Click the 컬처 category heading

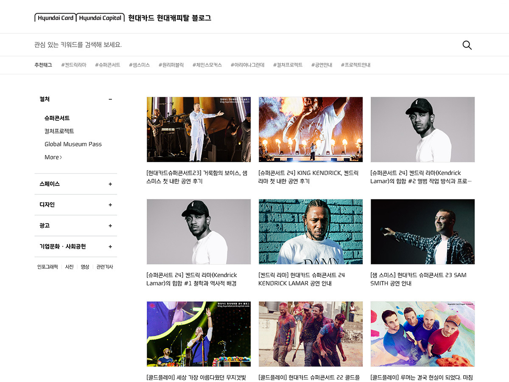pos(45,99)
